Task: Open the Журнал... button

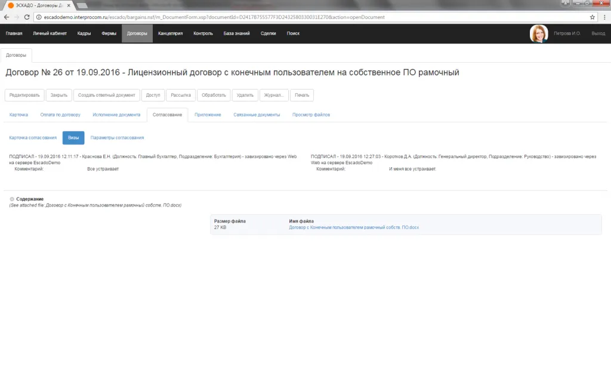Action: pyautogui.click(x=274, y=95)
